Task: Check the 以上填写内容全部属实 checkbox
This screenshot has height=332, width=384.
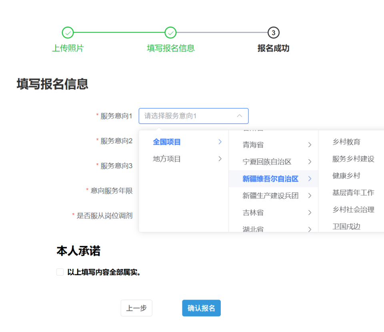Action: point(60,272)
